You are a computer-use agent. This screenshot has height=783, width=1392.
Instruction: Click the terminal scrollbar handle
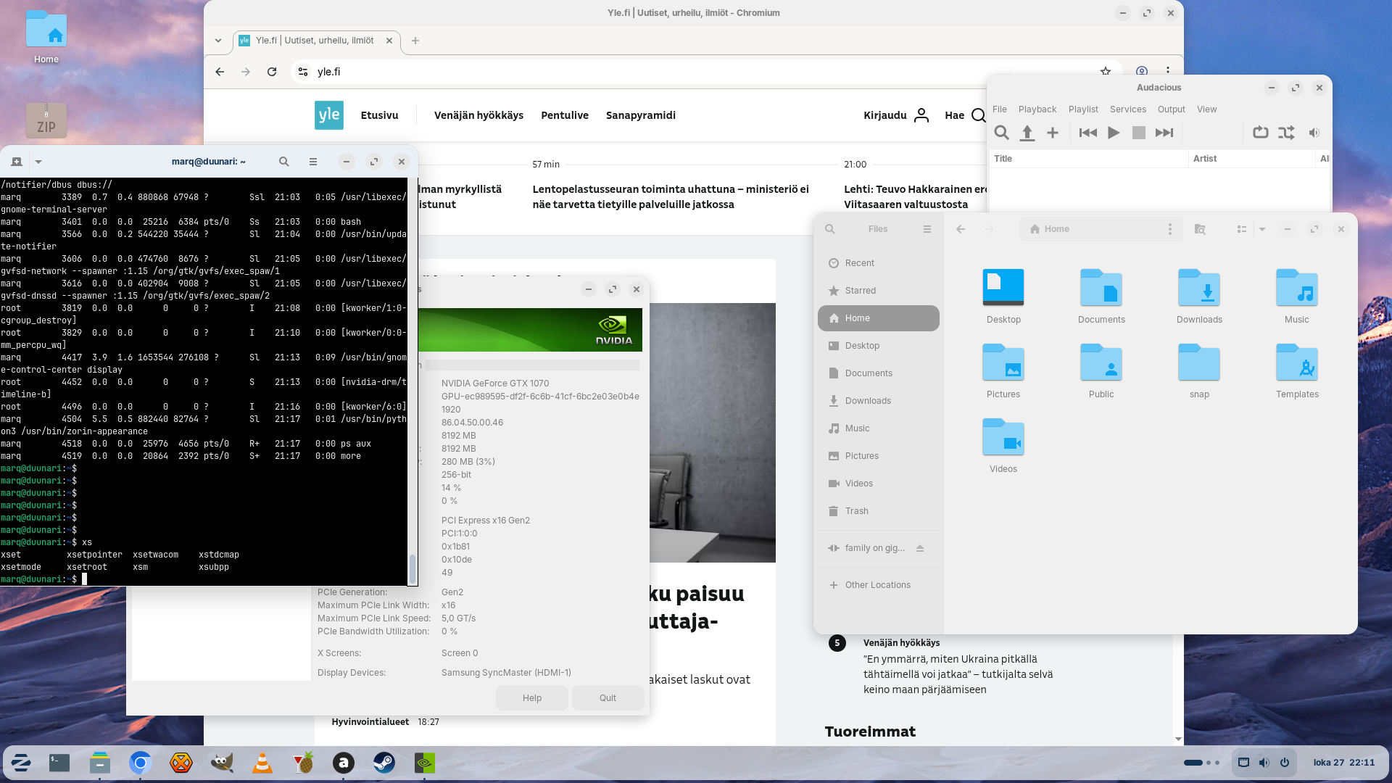[413, 568]
